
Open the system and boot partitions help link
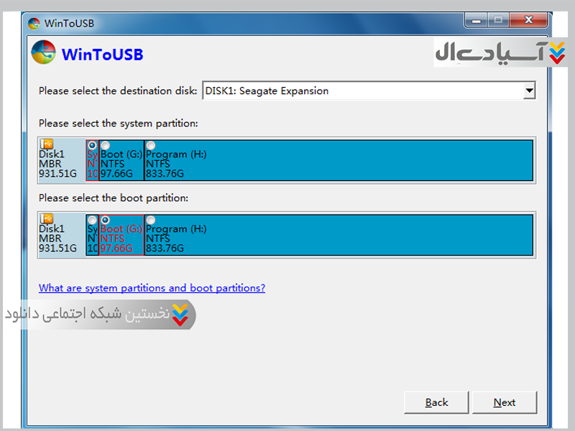152,288
